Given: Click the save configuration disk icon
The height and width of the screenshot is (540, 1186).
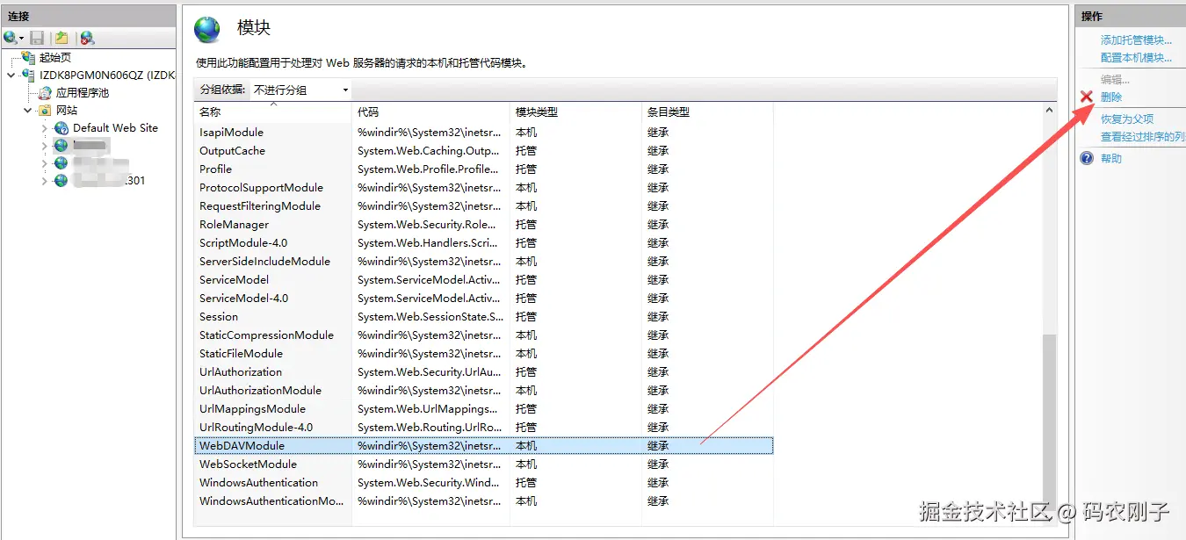Looking at the screenshot, I should coord(36,37).
